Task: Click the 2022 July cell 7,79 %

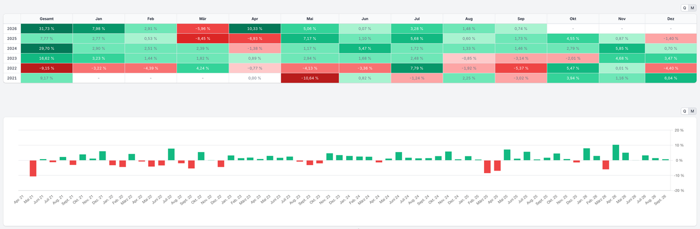Action: (x=417, y=68)
